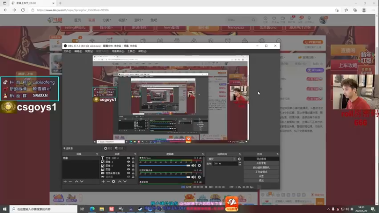Open the 分类 dropdown in Douyu navigation

(107, 20)
